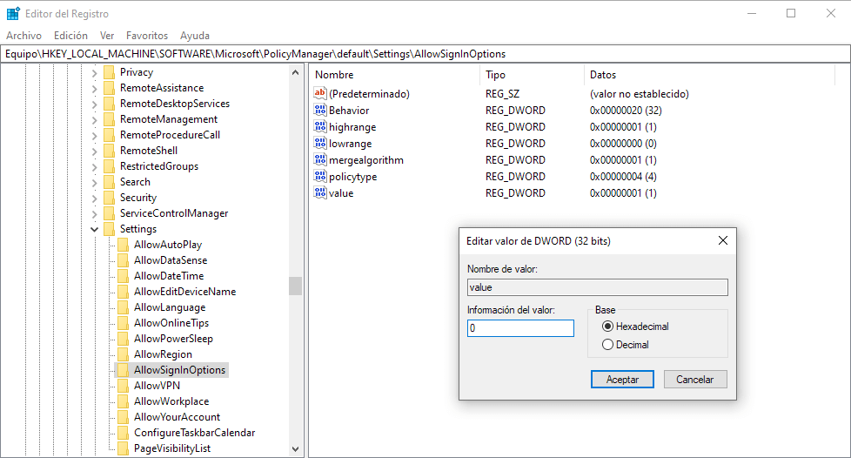Viewport: 851px width, 458px height.
Task: Select the highrange DWORD icon
Action: tap(320, 126)
